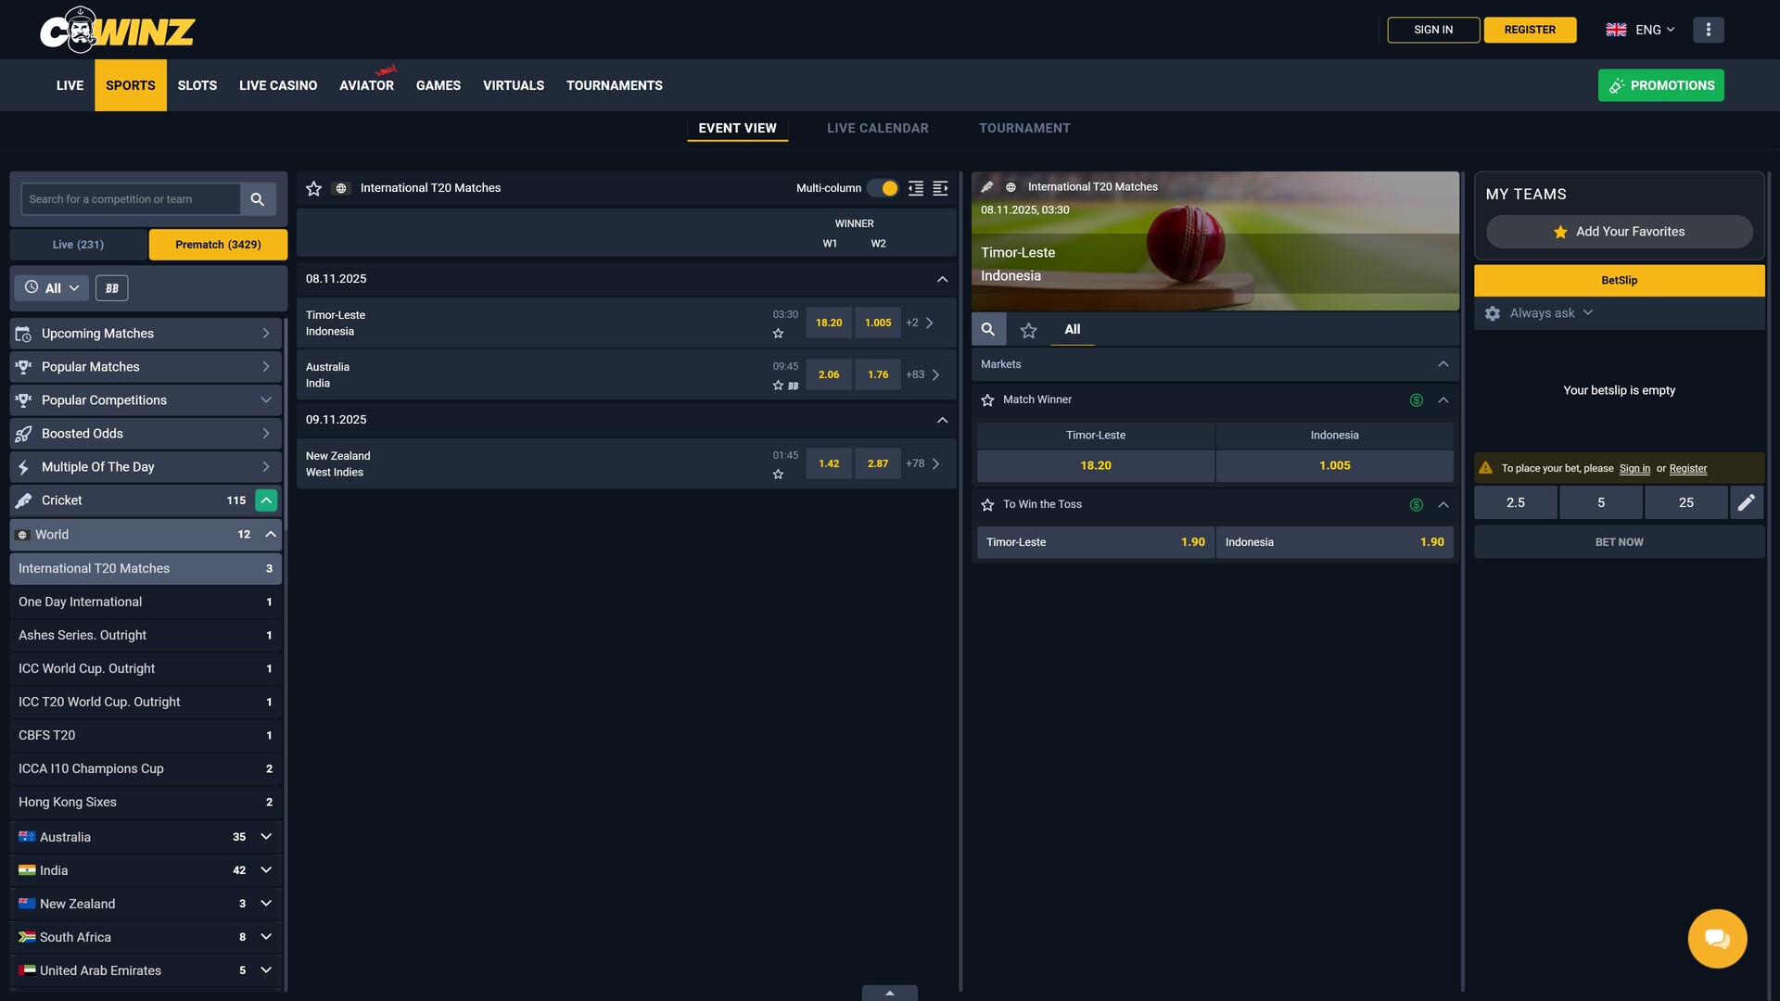The height and width of the screenshot is (1001, 1780).
Task: Click the bet builder BB filter icon
Action: [112, 288]
